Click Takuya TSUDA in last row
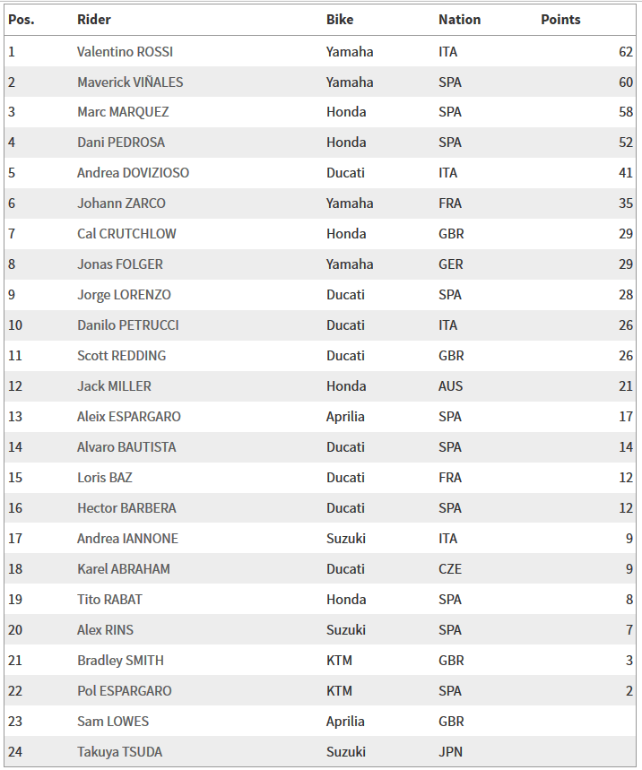 click(x=119, y=751)
